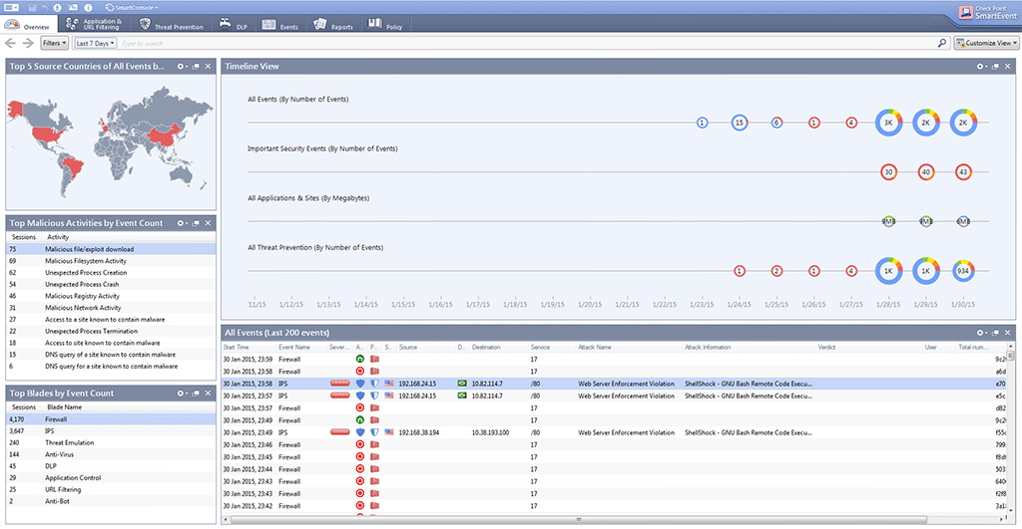Go forward with the right arrow

point(28,43)
